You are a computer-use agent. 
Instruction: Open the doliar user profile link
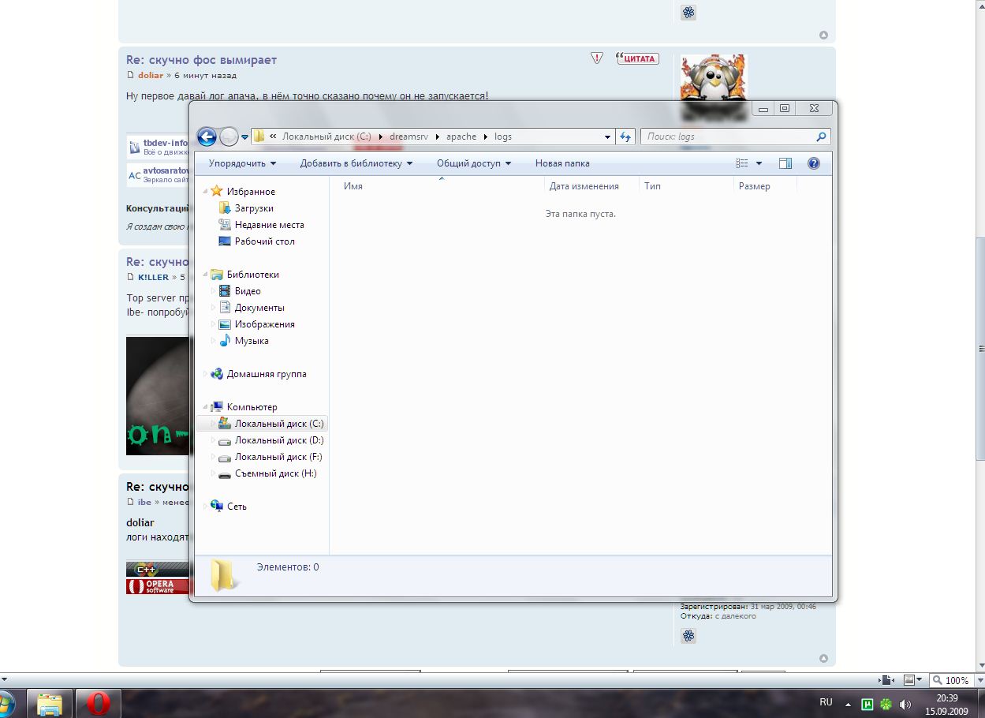[x=150, y=76]
